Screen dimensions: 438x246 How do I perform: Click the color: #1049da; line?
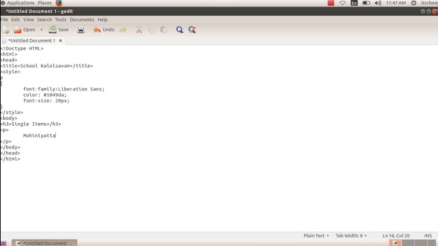(x=45, y=95)
